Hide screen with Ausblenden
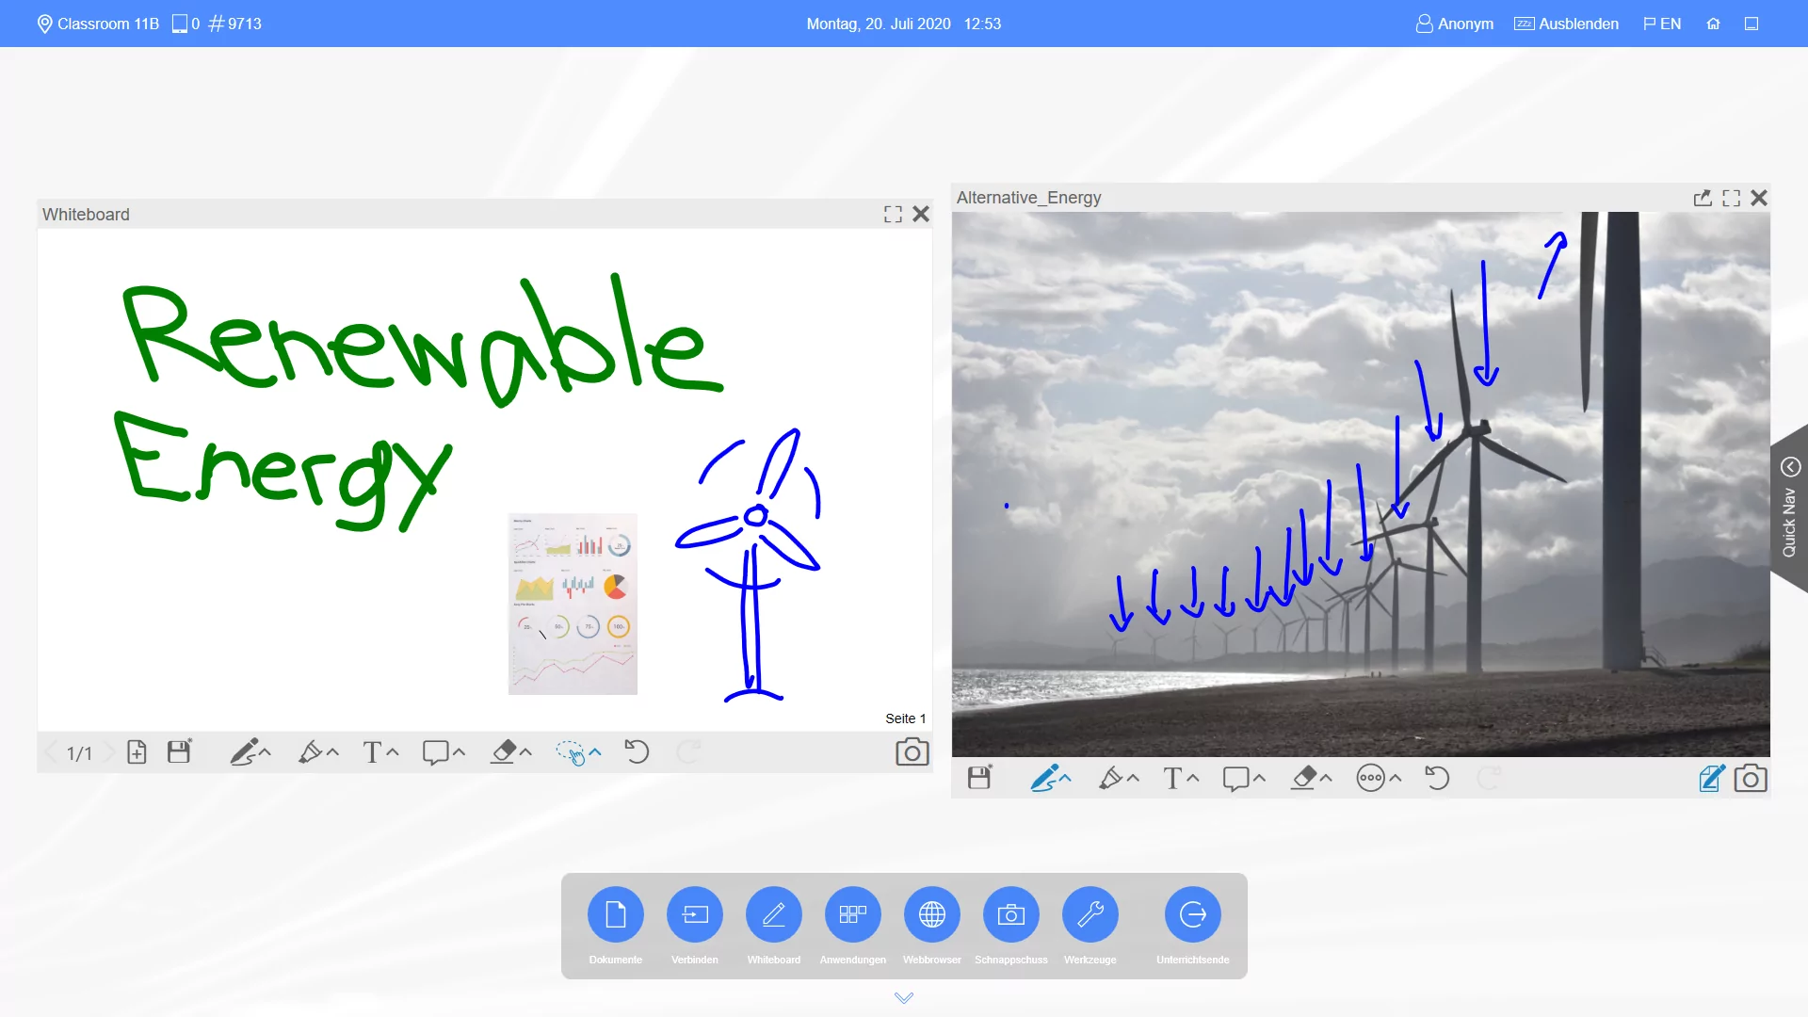This screenshot has width=1808, height=1017. tap(1566, 24)
